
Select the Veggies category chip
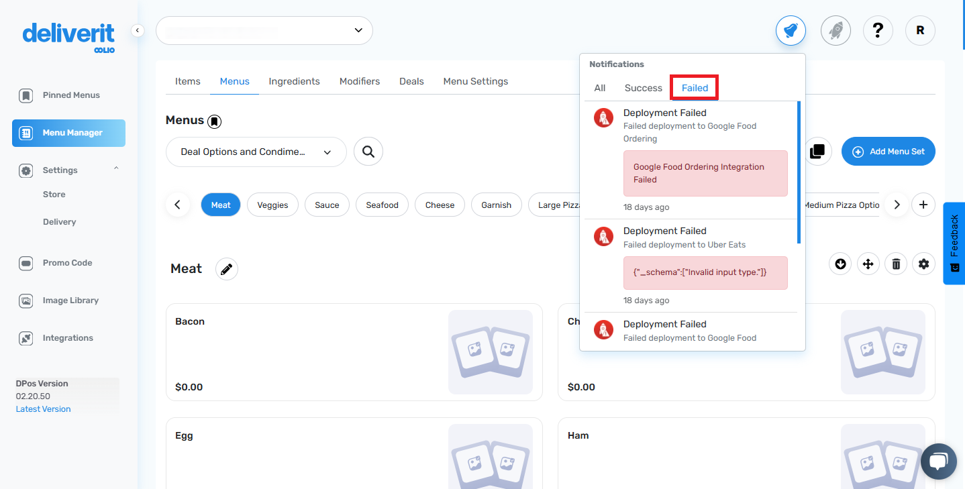click(273, 205)
